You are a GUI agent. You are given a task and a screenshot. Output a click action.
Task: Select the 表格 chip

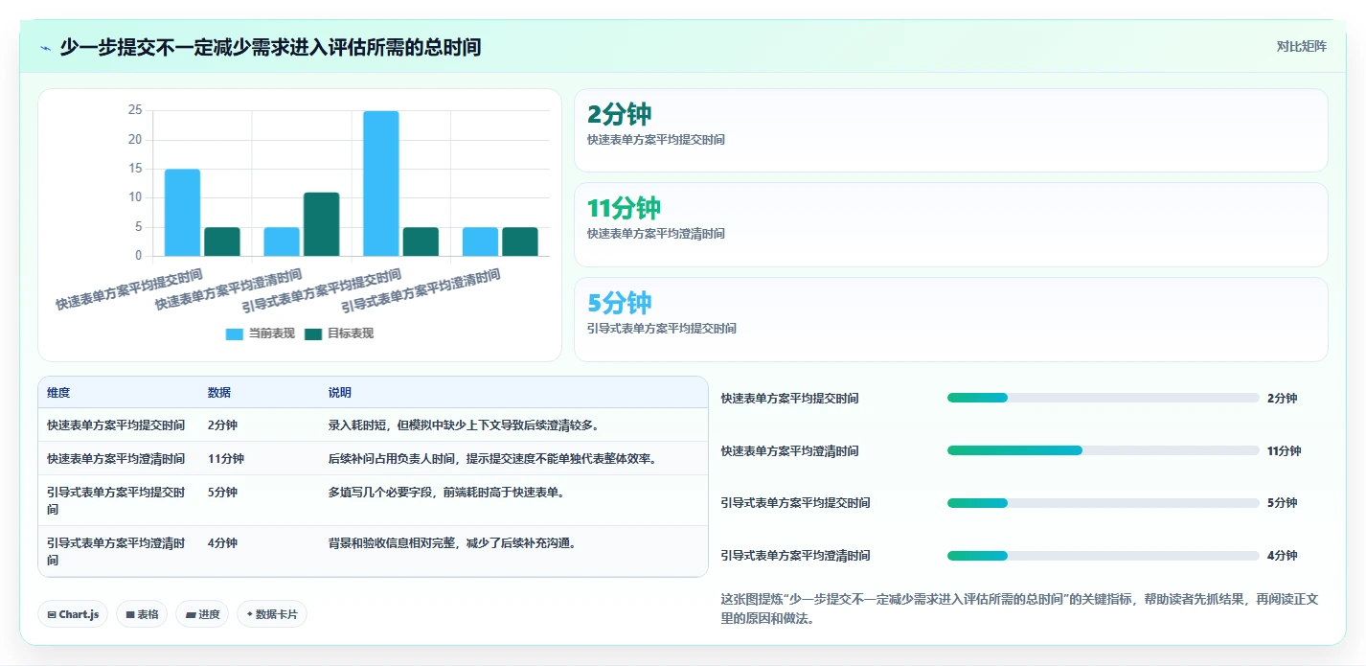[142, 614]
